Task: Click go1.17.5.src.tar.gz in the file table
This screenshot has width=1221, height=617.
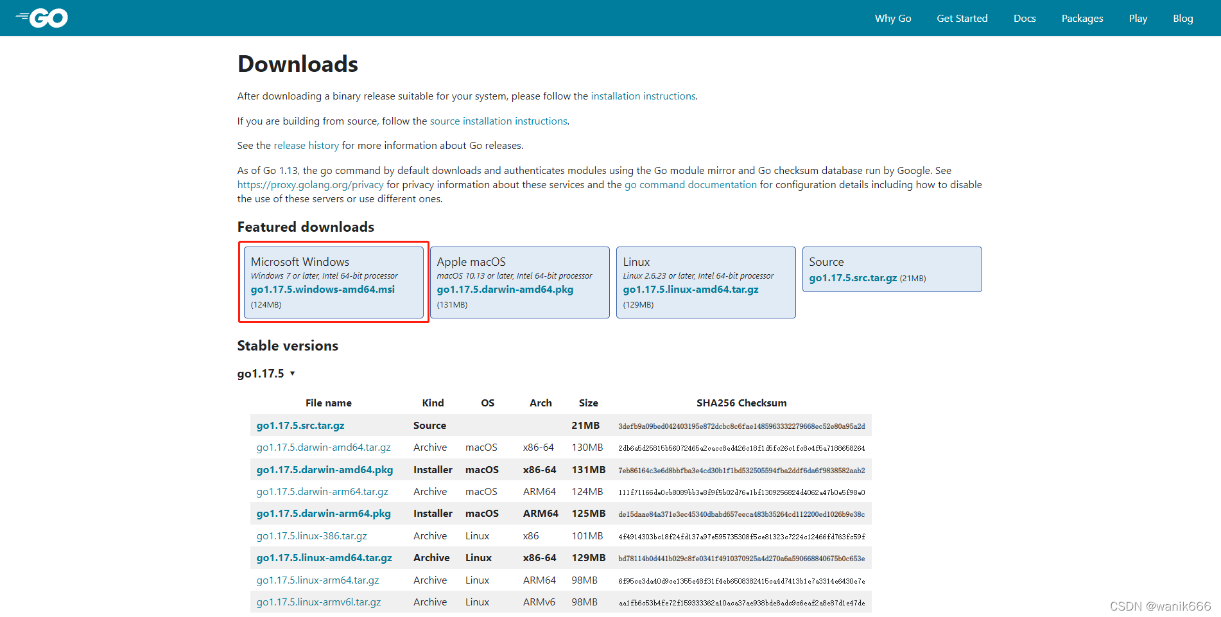Action: [300, 426]
